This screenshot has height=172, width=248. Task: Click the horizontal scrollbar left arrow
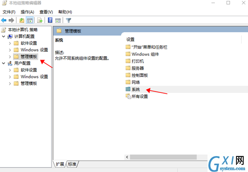pos(127,157)
